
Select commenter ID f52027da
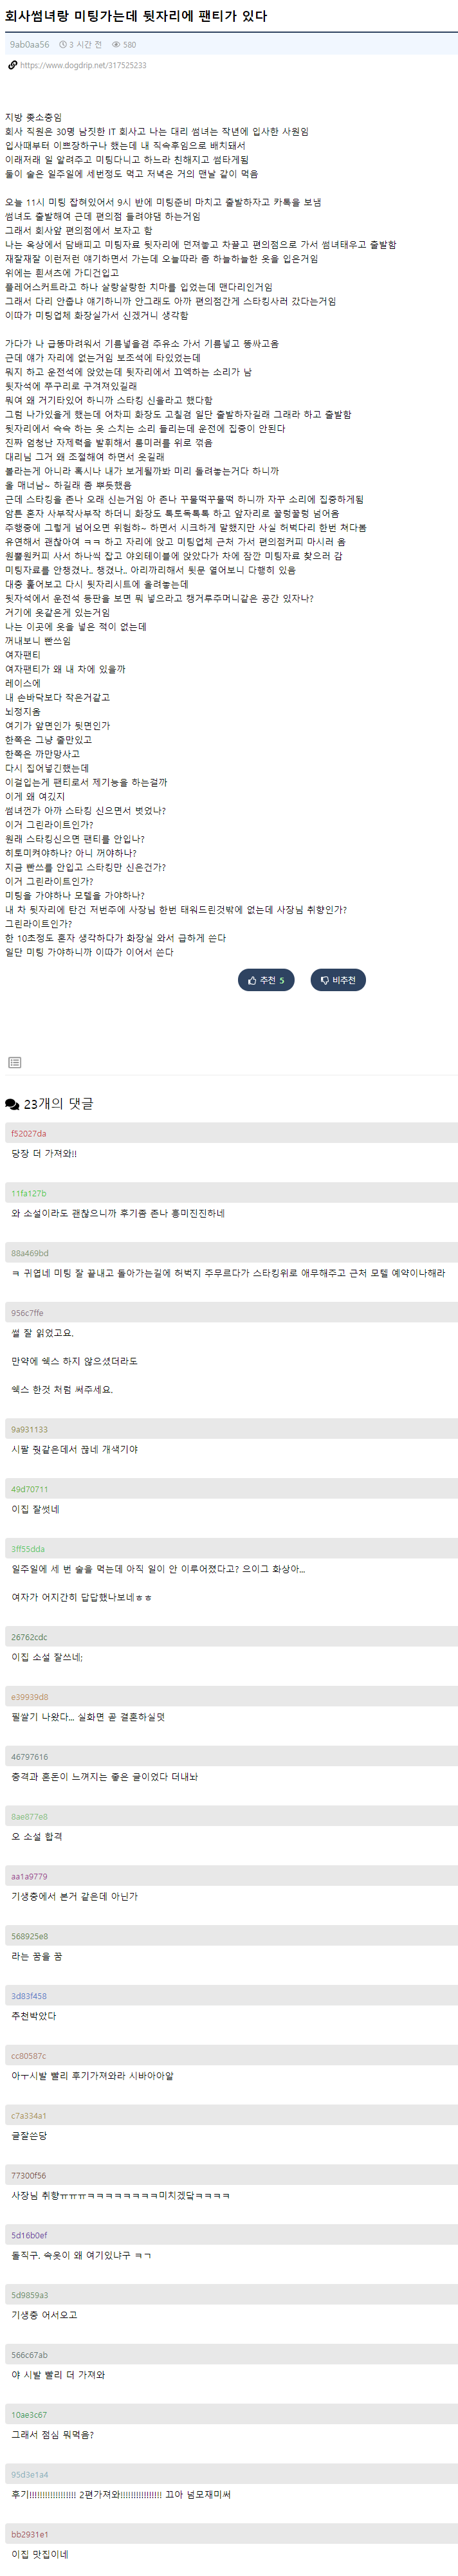click(x=28, y=1133)
